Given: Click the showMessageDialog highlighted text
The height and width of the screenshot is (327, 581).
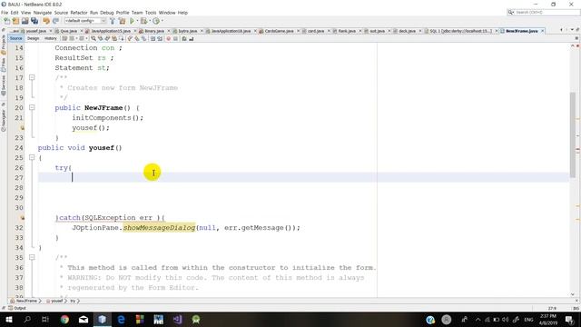Looking at the screenshot, I should click(159, 228).
